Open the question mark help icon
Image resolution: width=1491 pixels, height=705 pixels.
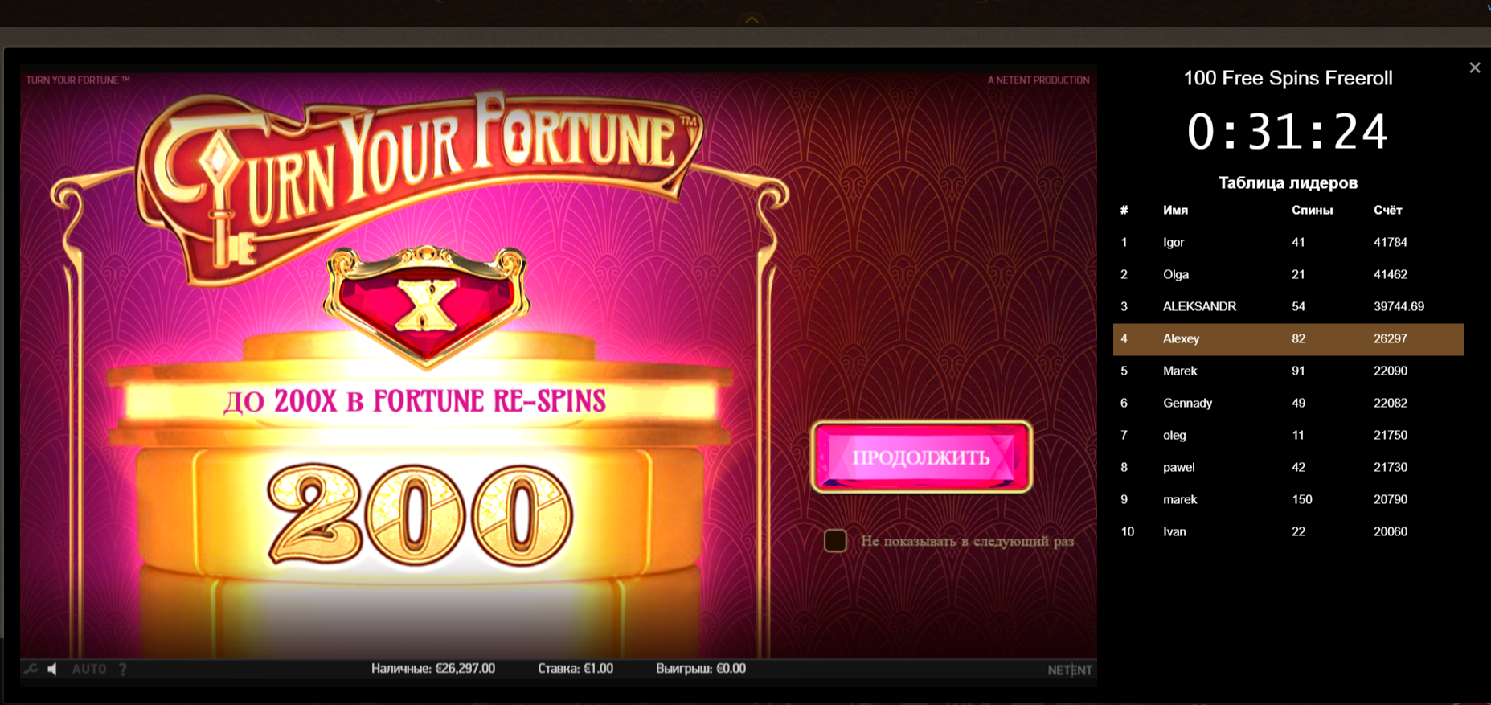(x=123, y=669)
